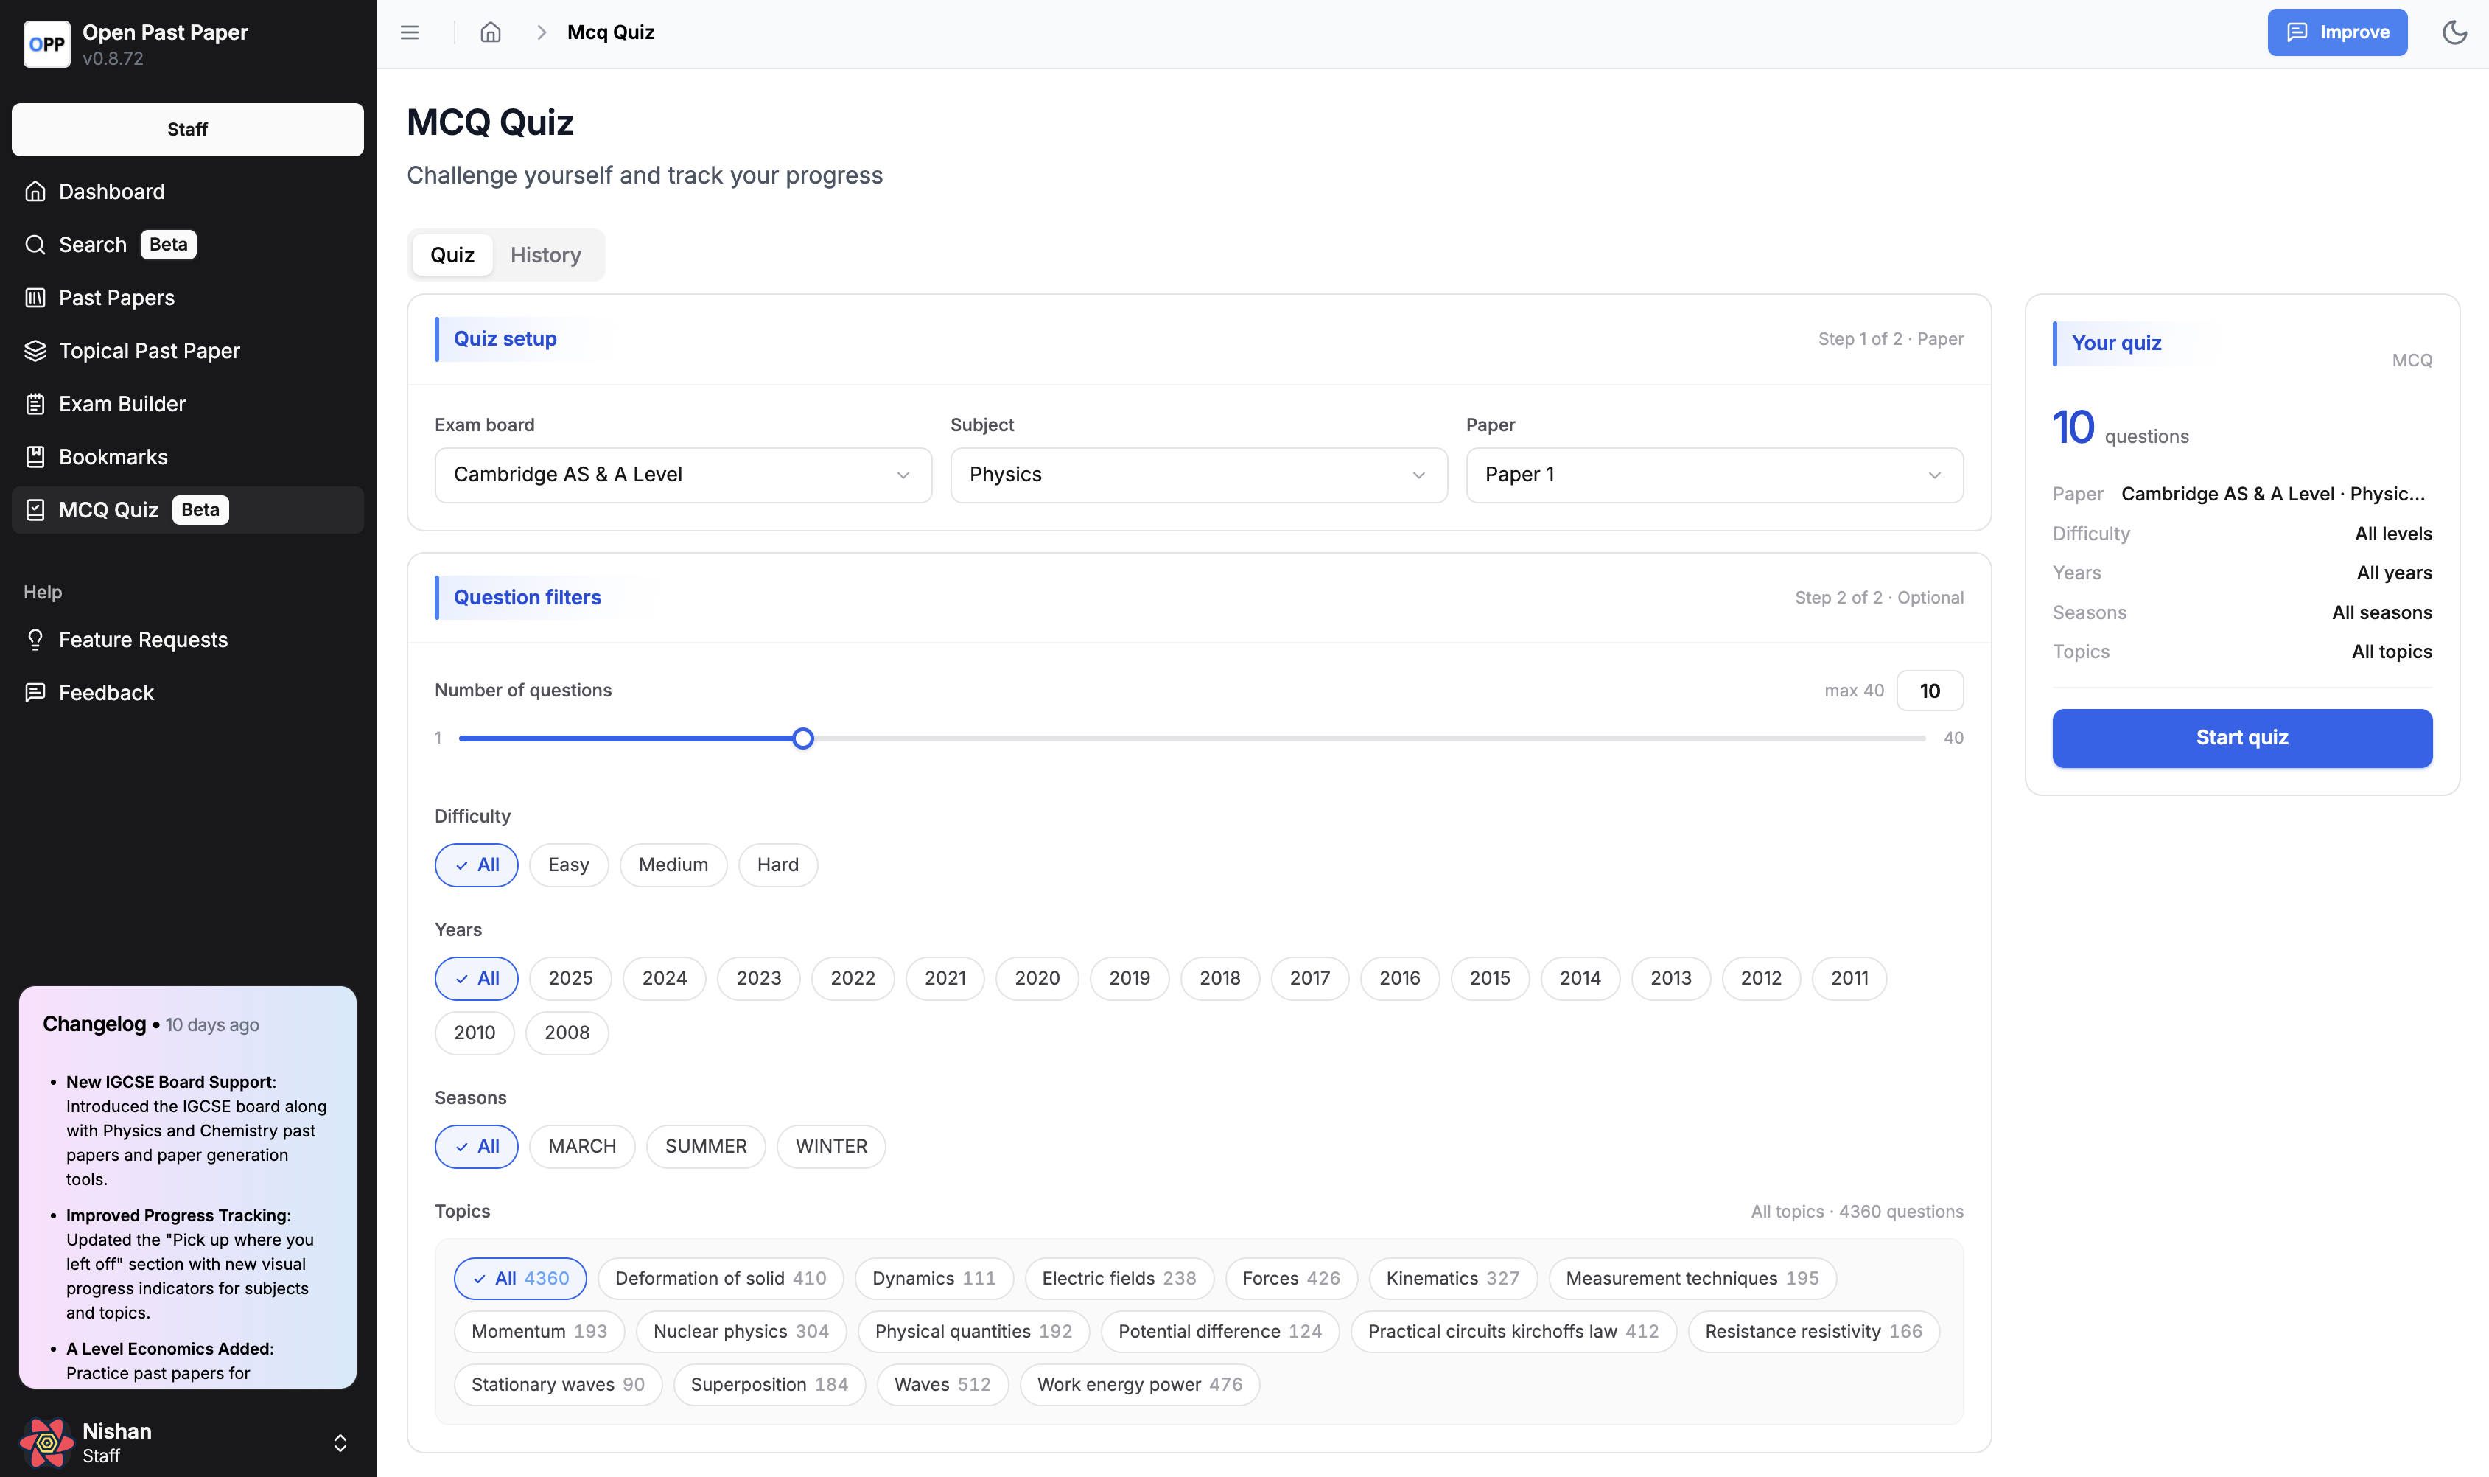Select Kinematics topic

pos(1452,1279)
